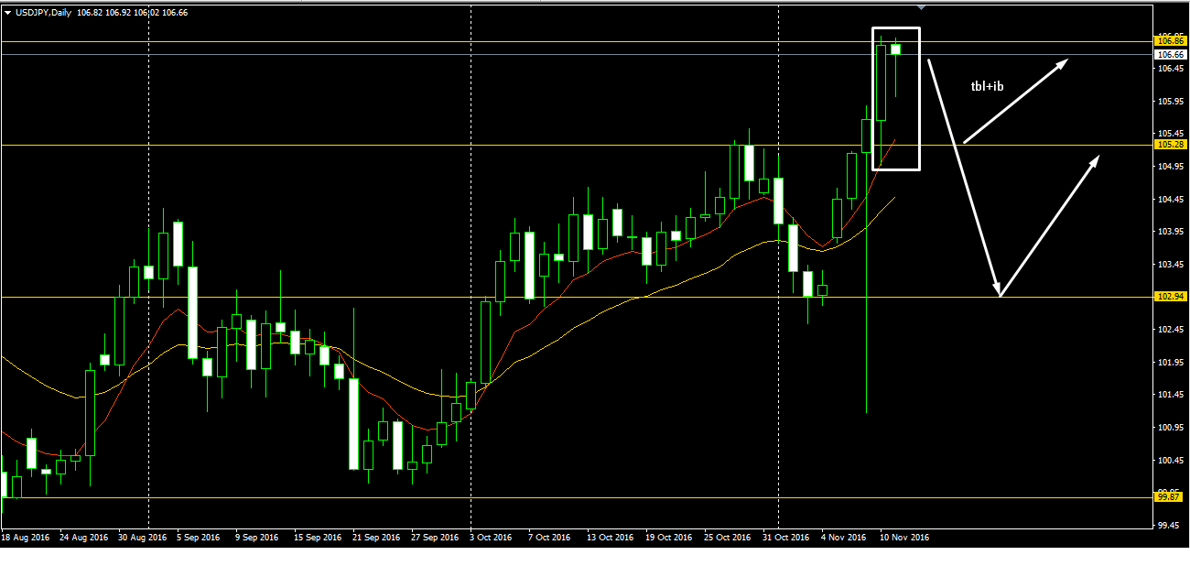Viewport: 1190px width, 577px height.
Task: Click the 3 Oct 2016 date label
Action: pos(492,538)
